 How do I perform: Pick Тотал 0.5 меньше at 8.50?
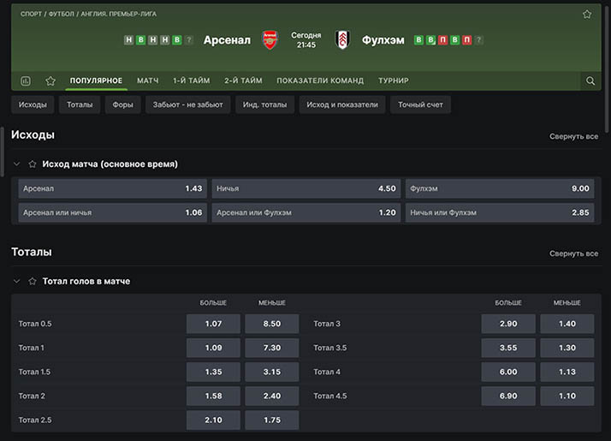(x=272, y=324)
